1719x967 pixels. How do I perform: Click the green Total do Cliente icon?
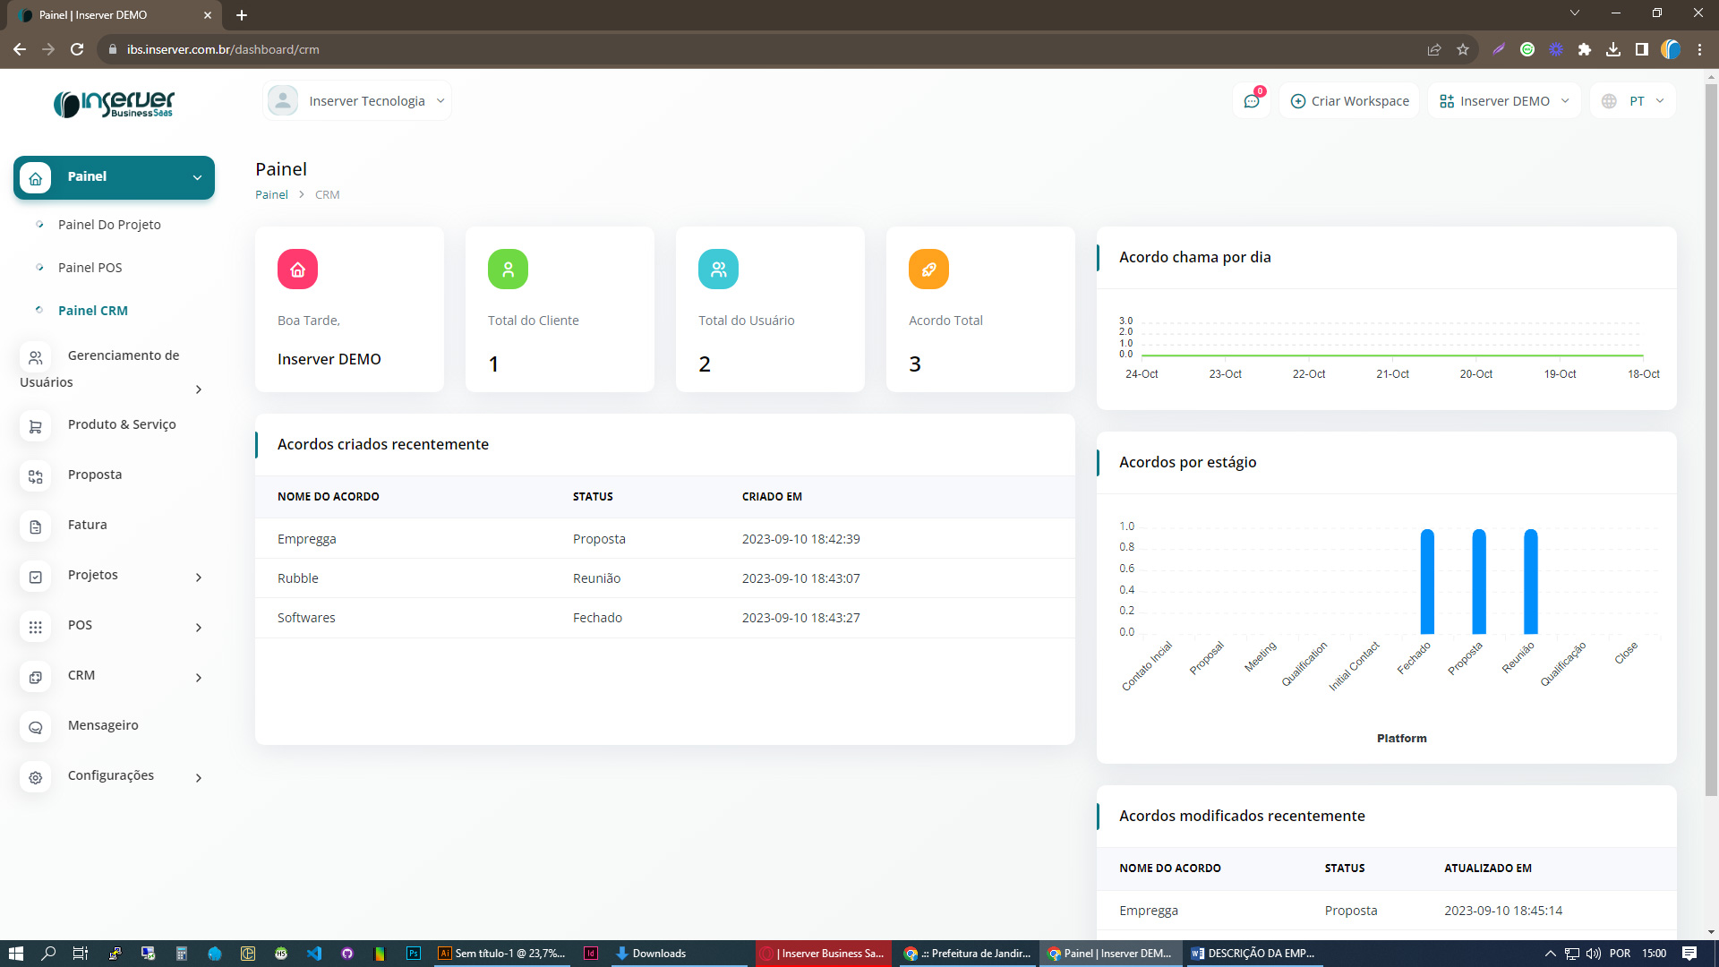(x=508, y=269)
